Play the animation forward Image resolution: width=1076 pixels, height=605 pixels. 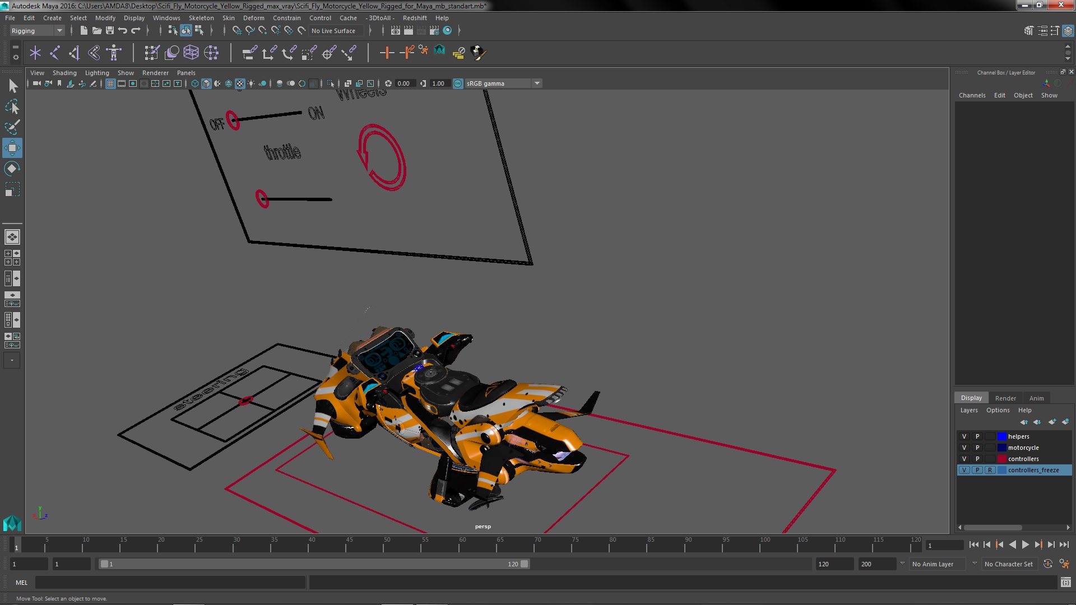point(1025,544)
